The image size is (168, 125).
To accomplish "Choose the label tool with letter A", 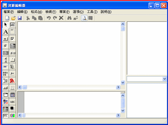I will pos(5,32).
